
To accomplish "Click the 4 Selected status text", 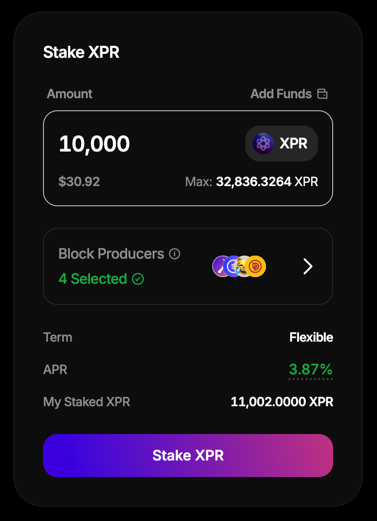I will pos(93,279).
